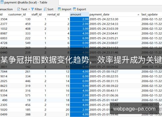Select customer_id cell 261
Image resolution: width=162 pixels, height=117 pixels.
[x=19, y=71]
